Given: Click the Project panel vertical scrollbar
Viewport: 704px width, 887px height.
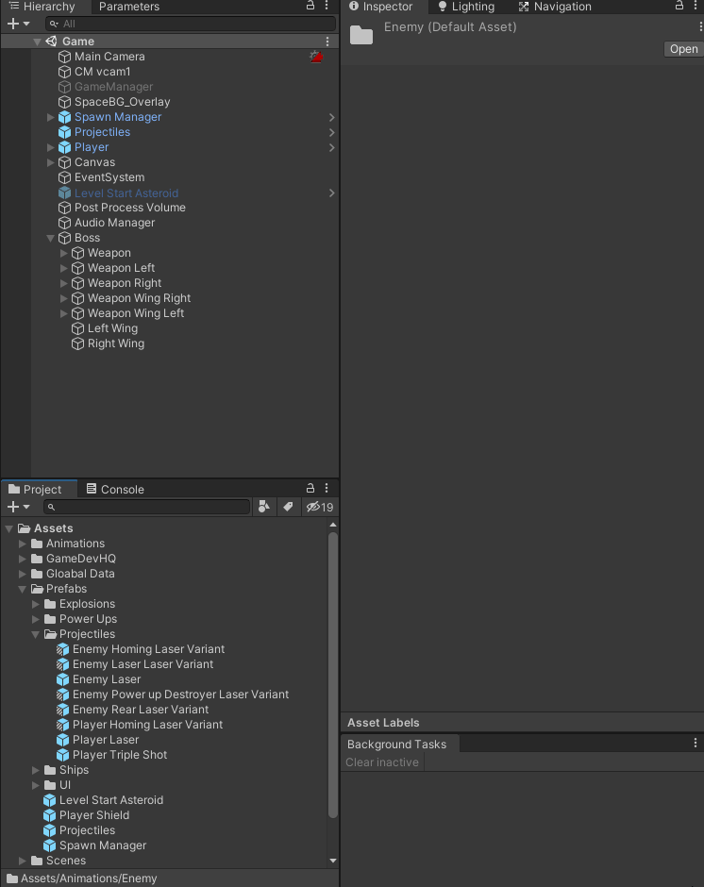Looking at the screenshot, I should tap(333, 675).
